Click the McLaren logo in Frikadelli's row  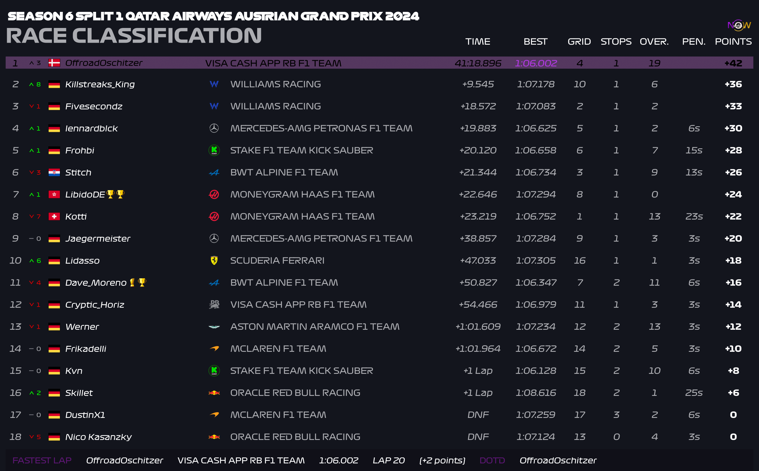pyautogui.click(x=214, y=349)
